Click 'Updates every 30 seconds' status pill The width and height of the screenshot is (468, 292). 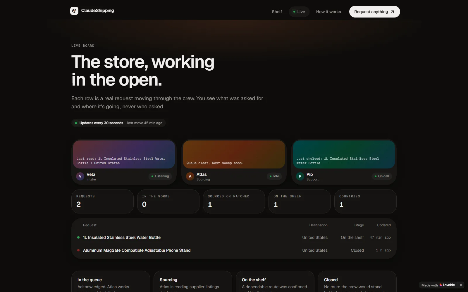118,123
